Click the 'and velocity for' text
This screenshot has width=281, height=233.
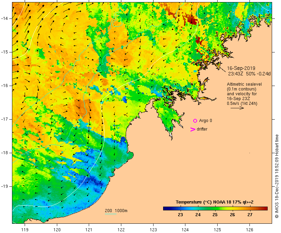click(x=242, y=94)
